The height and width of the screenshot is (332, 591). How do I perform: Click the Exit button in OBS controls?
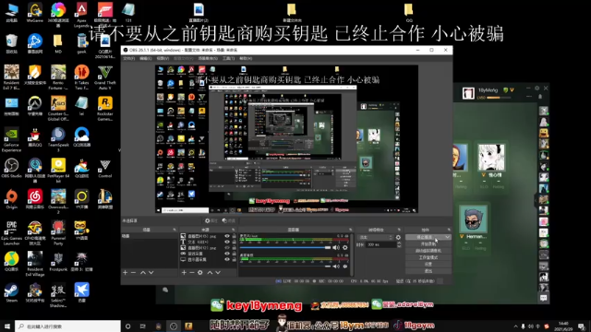coord(428,271)
